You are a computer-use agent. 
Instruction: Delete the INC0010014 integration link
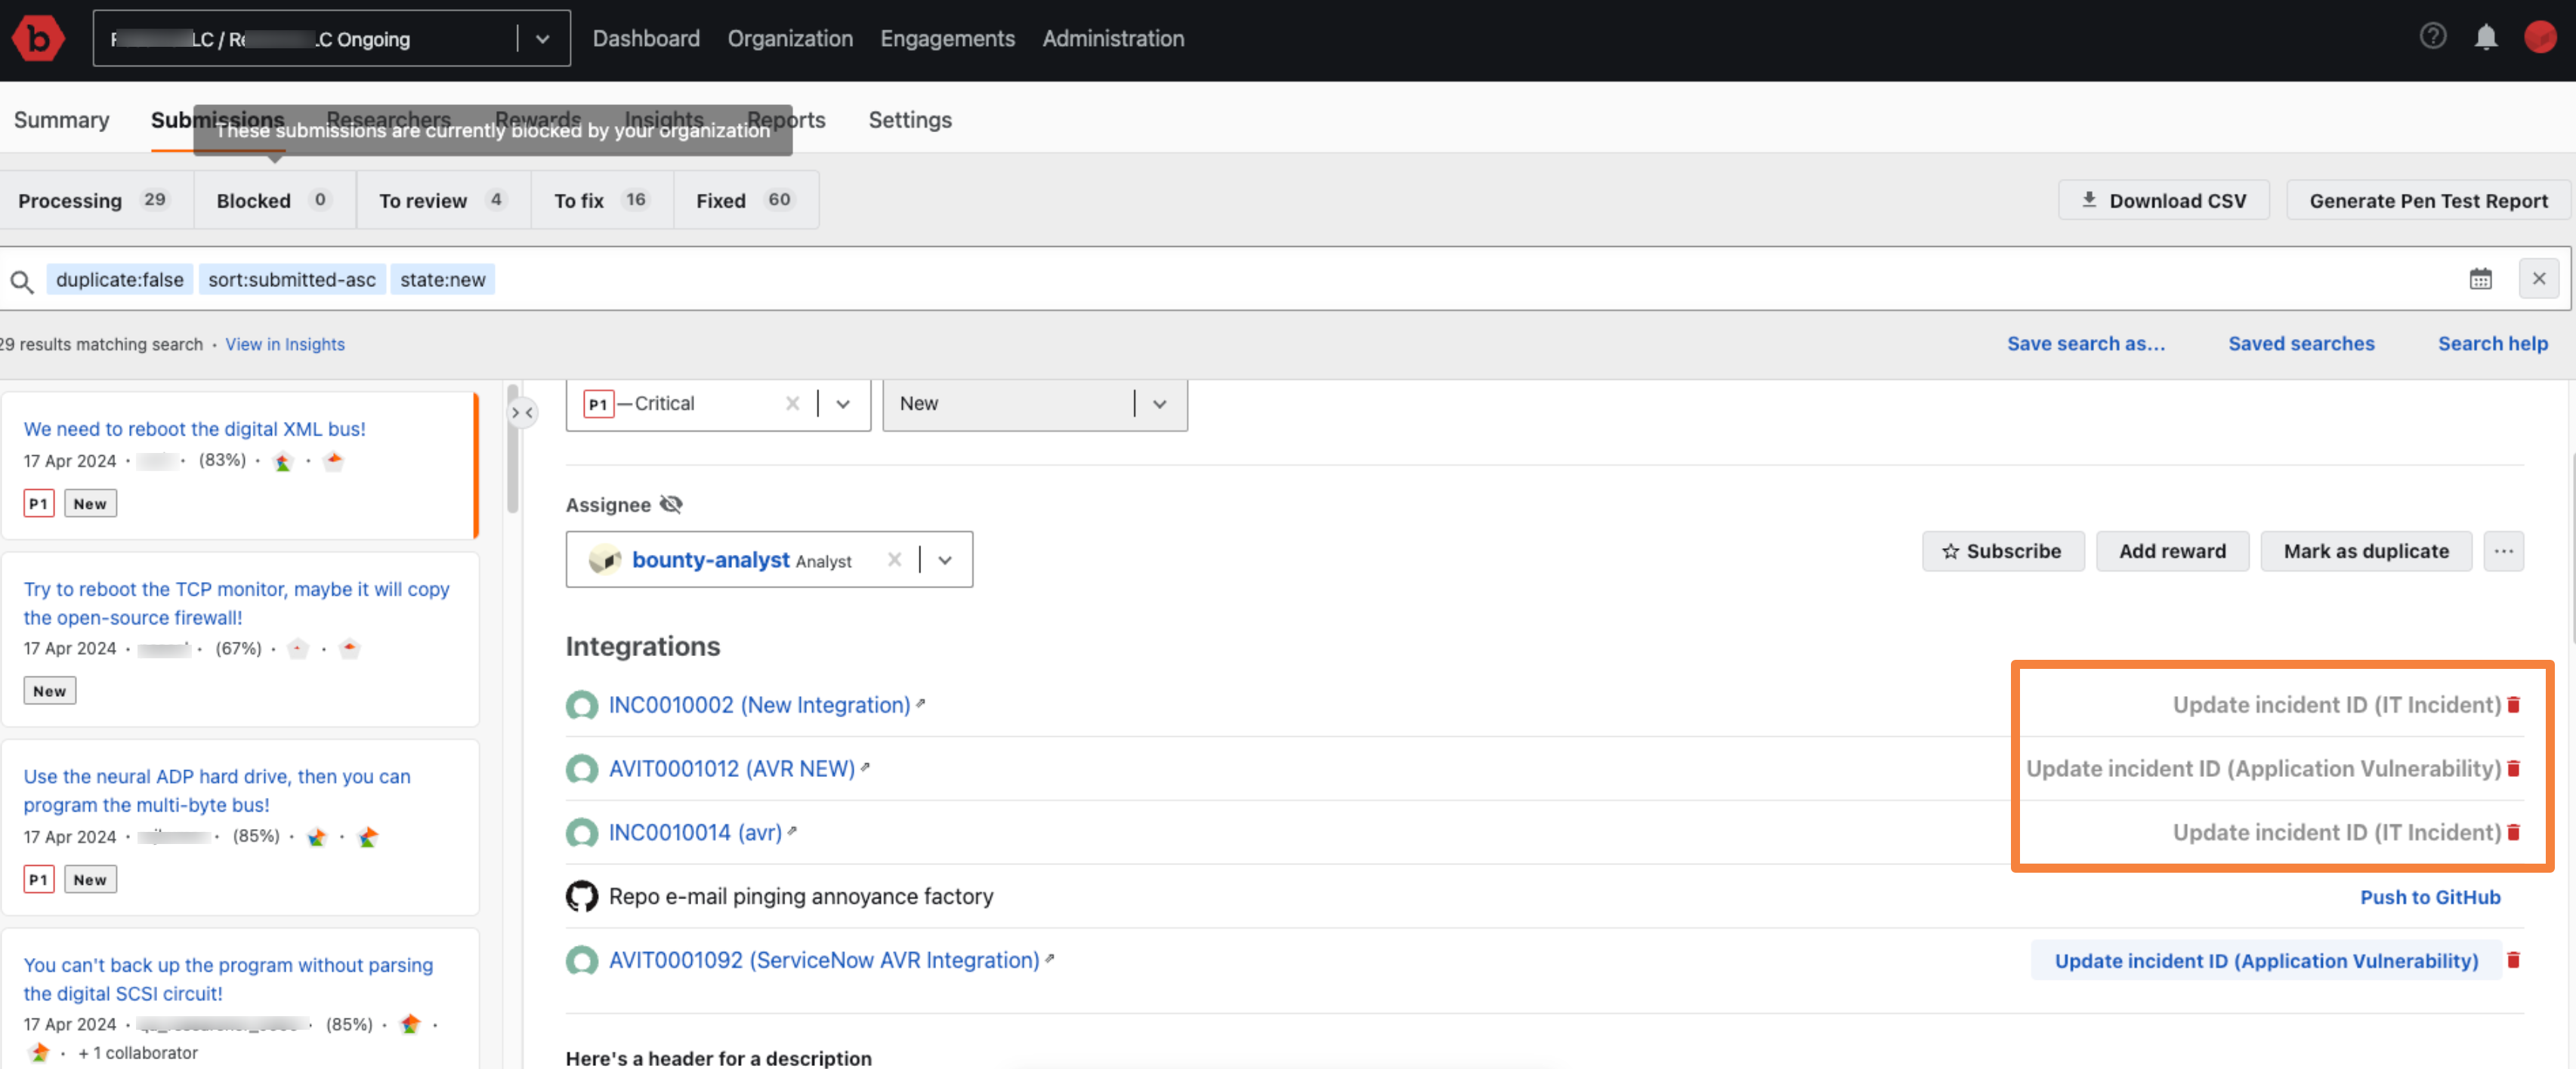click(x=2513, y=832)
